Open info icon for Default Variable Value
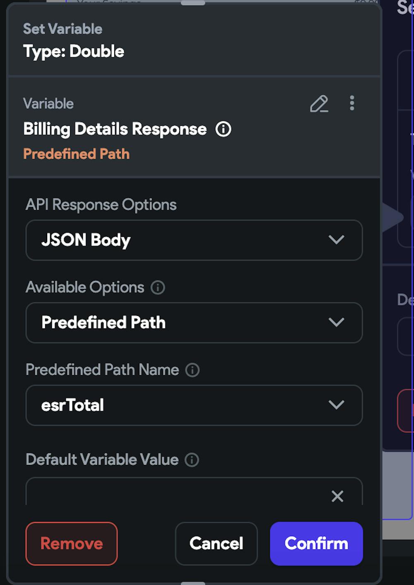 click(192, 460)
